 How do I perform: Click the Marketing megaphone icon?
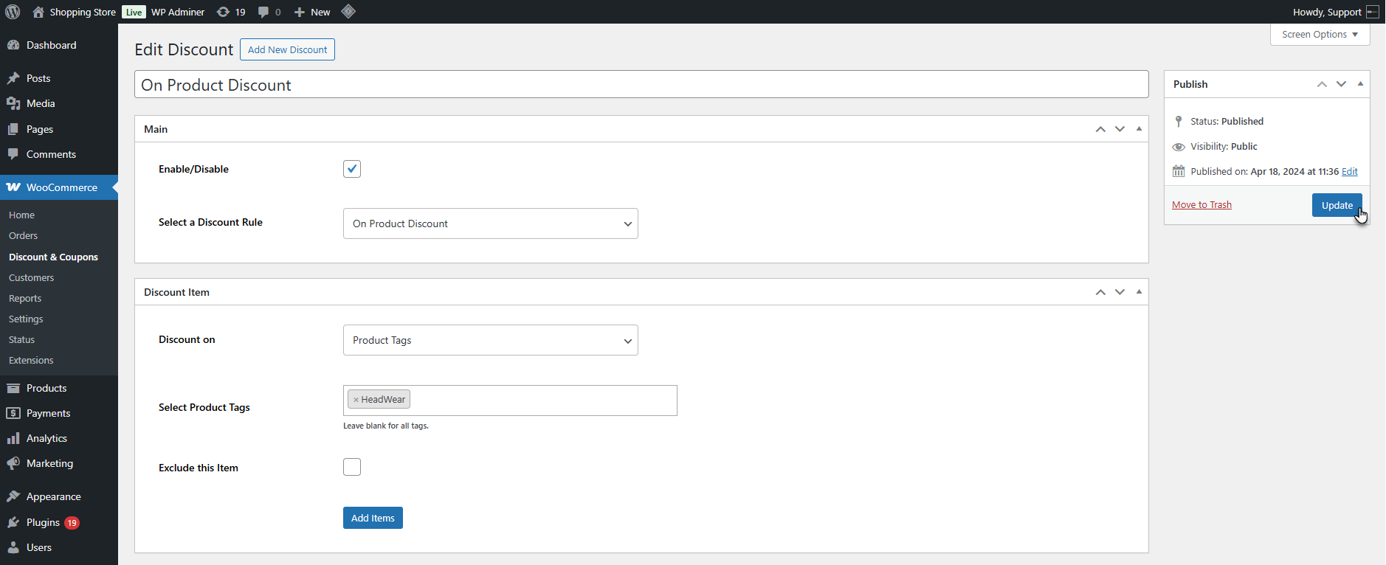(x=13, y=463)
